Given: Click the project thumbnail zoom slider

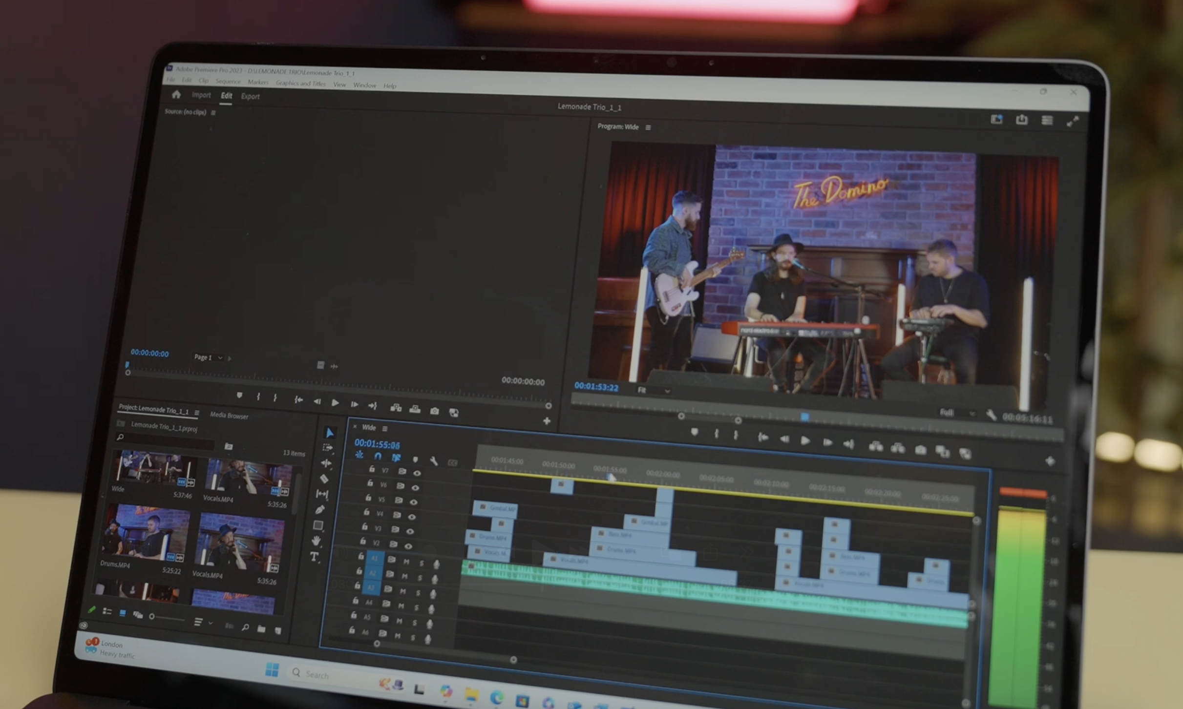Looking at the screenshot, I should [x=152, y=617].
